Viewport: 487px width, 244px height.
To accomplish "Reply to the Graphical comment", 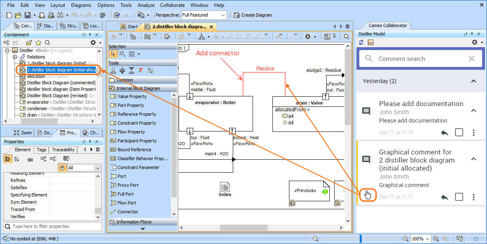I will click(445, 197).
